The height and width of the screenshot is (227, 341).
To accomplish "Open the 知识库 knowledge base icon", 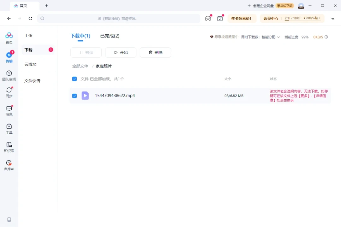I will click(9, 147).
